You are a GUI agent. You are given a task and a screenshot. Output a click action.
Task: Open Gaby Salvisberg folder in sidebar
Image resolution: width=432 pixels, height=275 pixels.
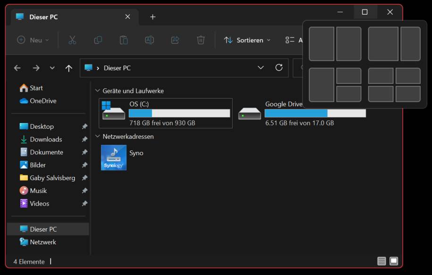(x=47, y=178)
